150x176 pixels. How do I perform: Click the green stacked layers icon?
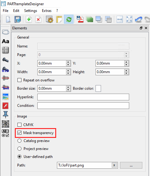tap(89, 19)
